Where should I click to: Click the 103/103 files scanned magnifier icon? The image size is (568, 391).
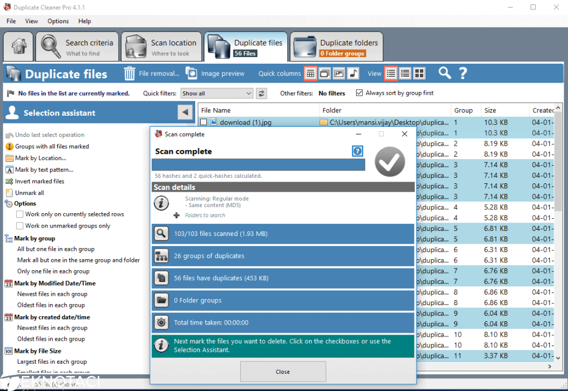coord(161,234)
